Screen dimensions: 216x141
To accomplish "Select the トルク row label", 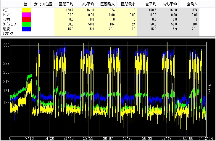I will (7, 15).
